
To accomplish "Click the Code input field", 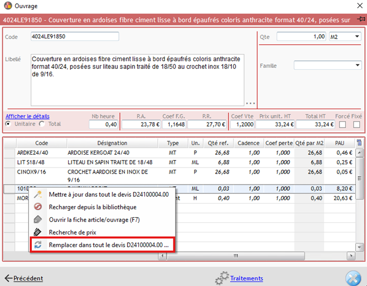I will click(x=75, y=36).
